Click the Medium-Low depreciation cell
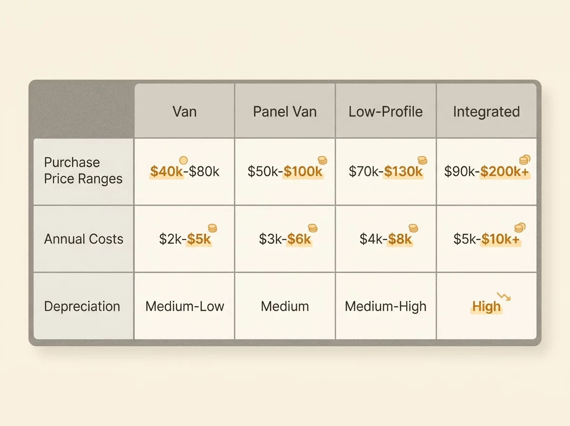 tap(185, 306)
